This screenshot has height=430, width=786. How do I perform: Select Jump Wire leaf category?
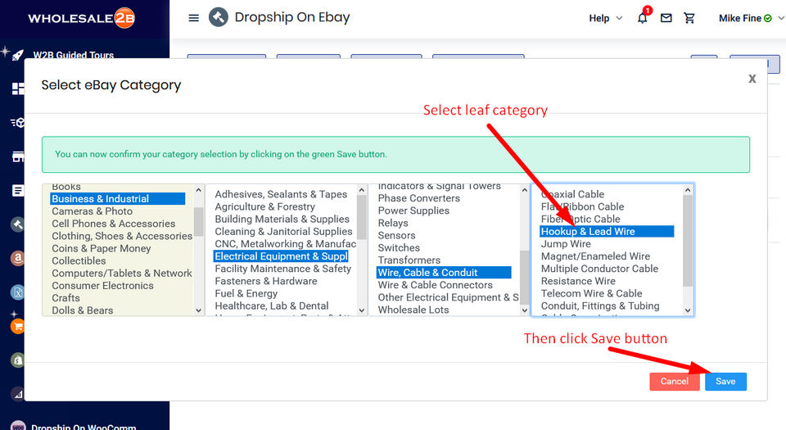point(566,244)
